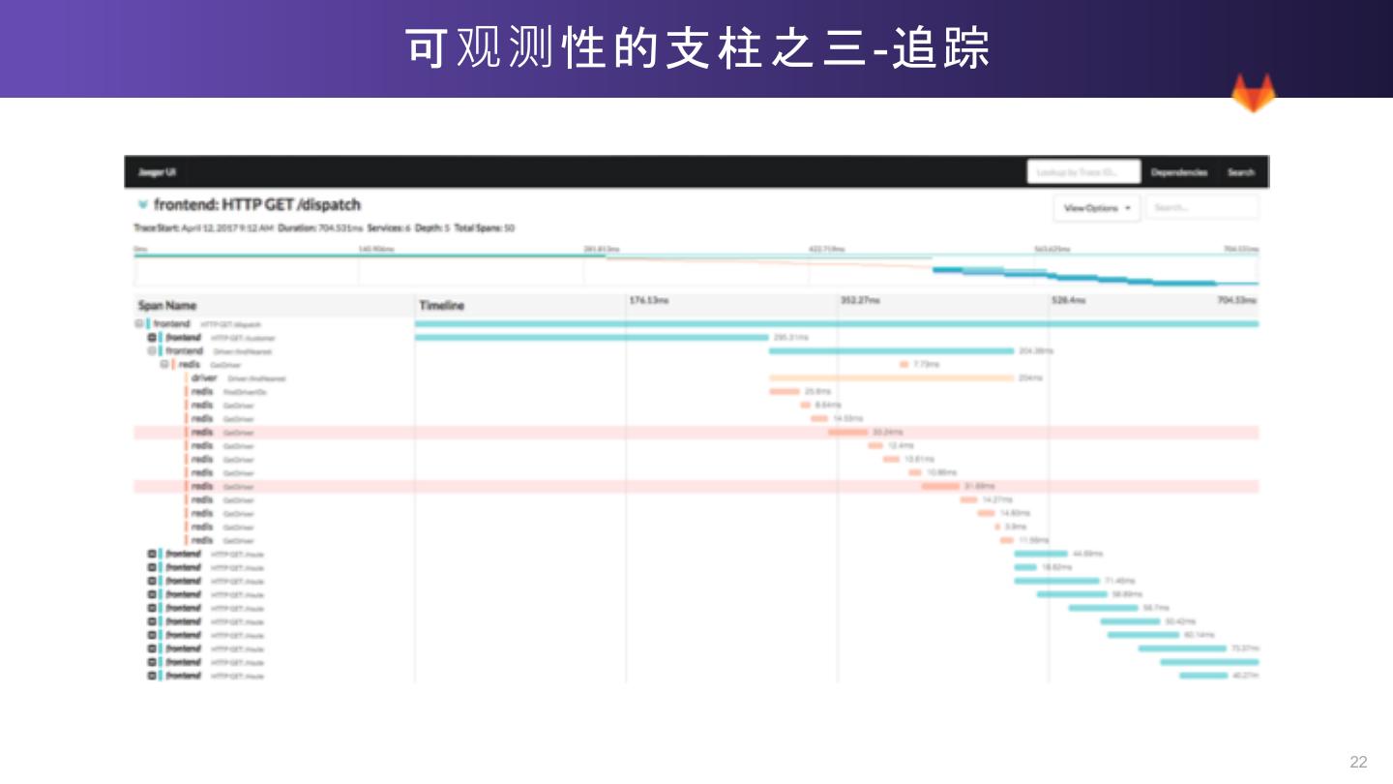
Task: Collapse the first redis GetDriver parent node
Action: coord(164,365)
